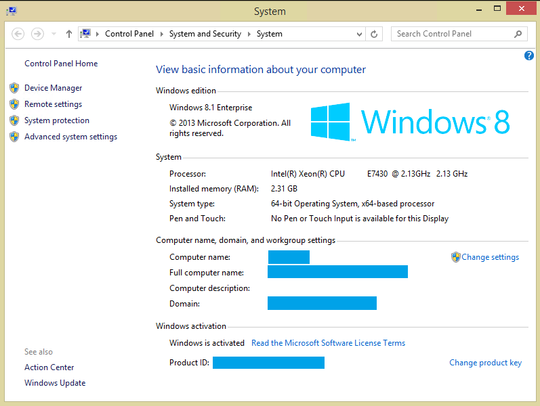Read the Microsoft Software License Terms
Image resolution: width=540 pixels, height=406 pixels.
[328, 343]
